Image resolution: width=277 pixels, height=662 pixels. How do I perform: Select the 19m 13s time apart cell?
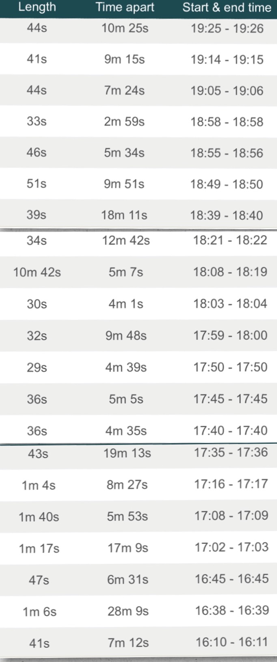[127, 453]
